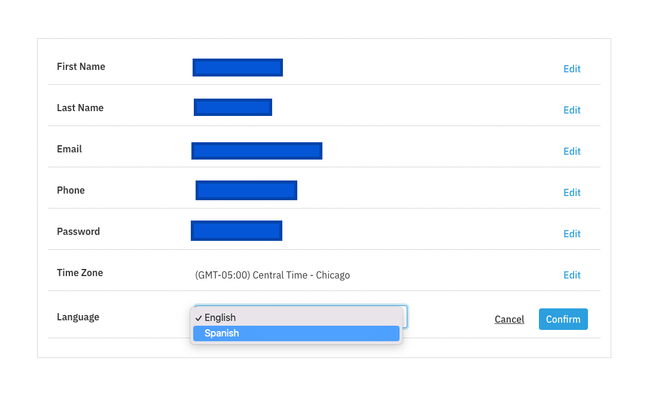Screen dimensions: 646x404
Task: Click the Email row label
Action: click(69, 149)
